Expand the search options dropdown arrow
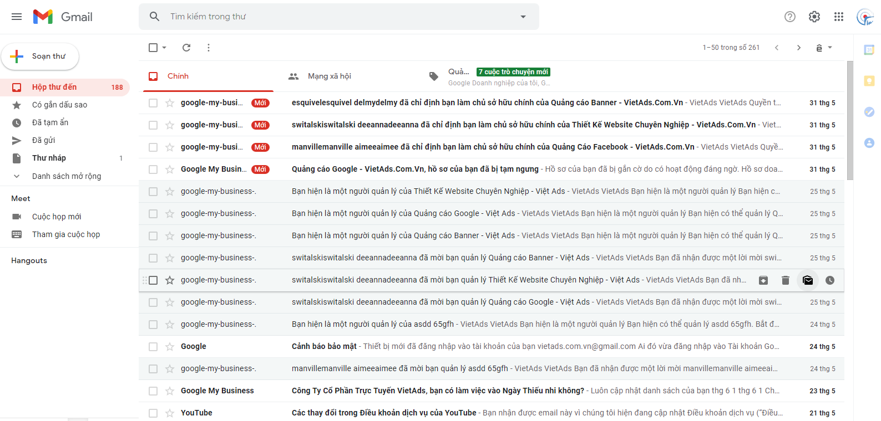 click(x=523, y=17)
